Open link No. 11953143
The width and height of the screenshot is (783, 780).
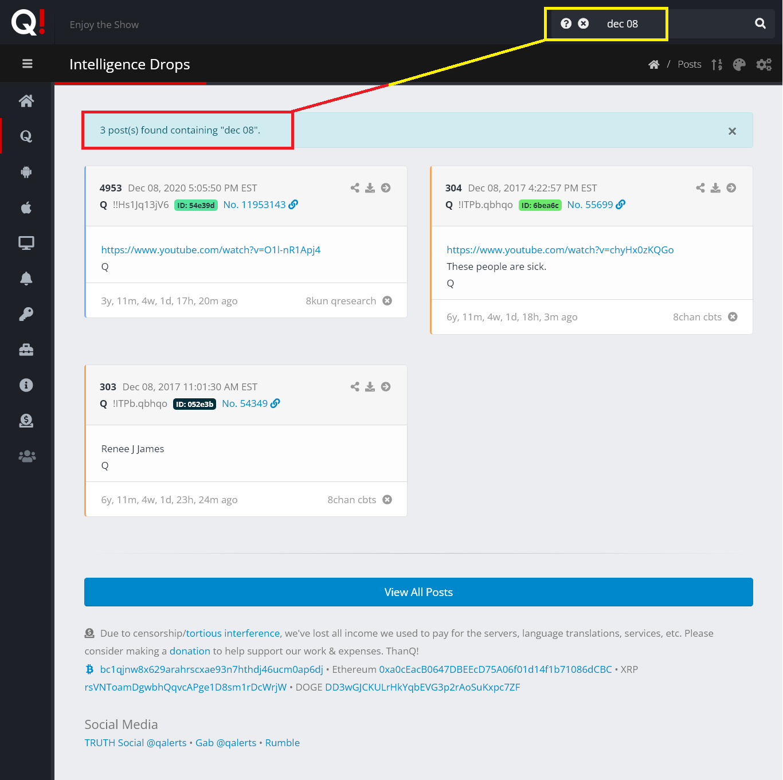[261, 205]
